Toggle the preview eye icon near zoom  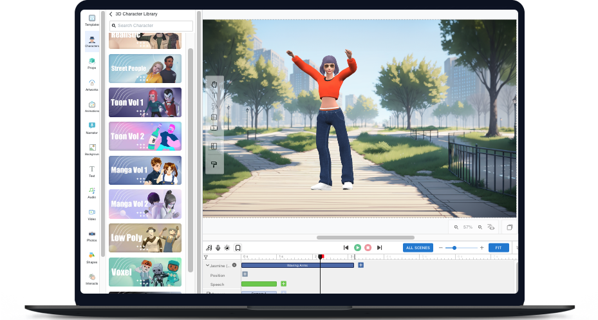click(491, 227)
